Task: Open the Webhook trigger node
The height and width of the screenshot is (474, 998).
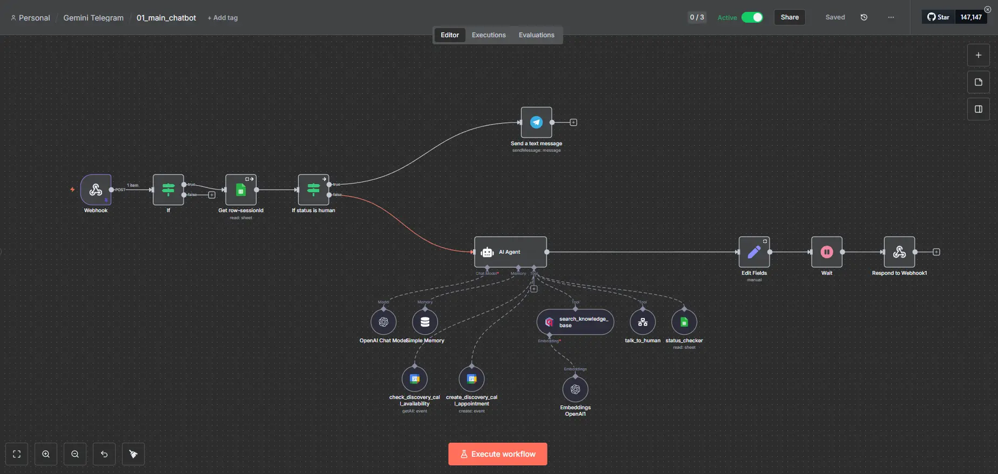Action: (x=96, y=189)
